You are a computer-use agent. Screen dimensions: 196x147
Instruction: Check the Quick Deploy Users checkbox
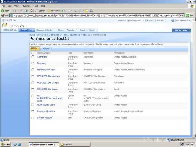(33, 105)
